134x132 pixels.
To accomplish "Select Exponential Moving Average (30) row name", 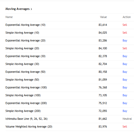I will (x=25, y=56).
